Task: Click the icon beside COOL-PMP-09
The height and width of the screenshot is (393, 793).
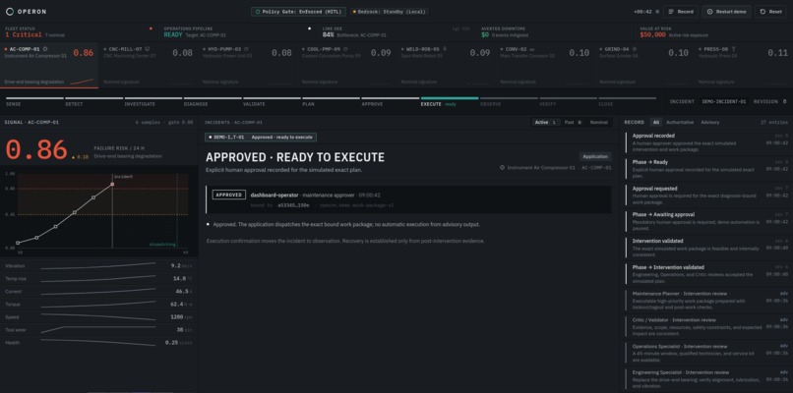Action: 345,49
